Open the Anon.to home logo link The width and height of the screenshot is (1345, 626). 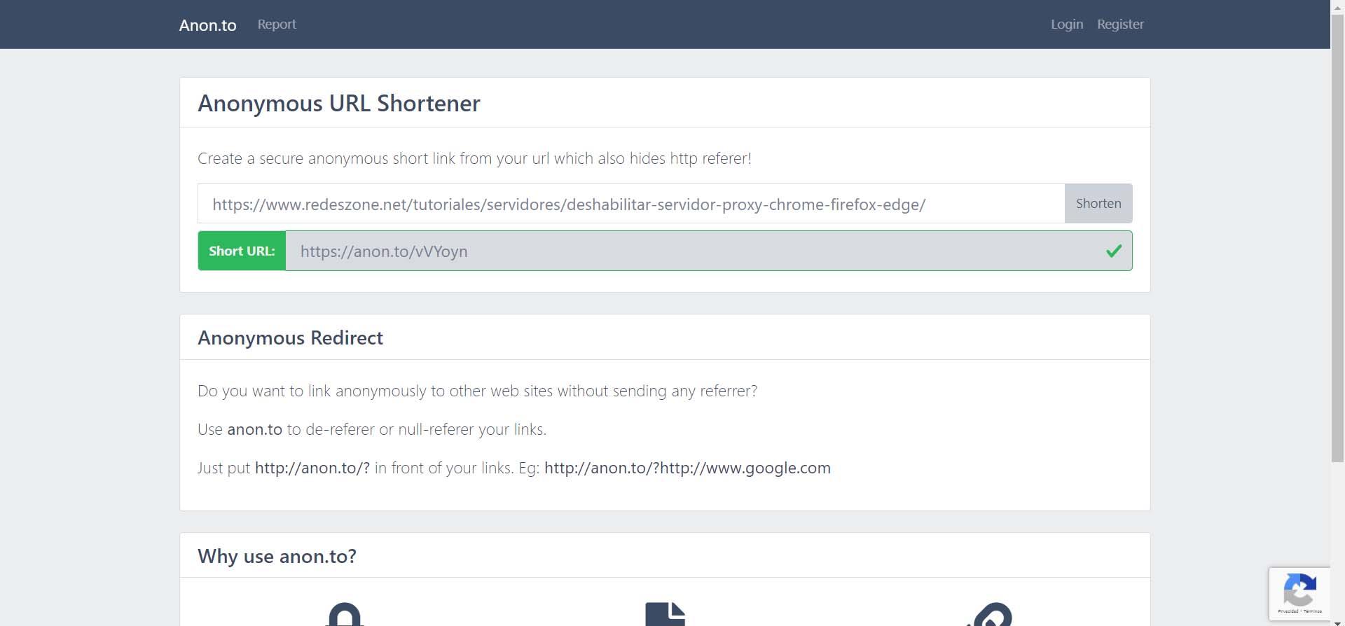click(207, 25)
